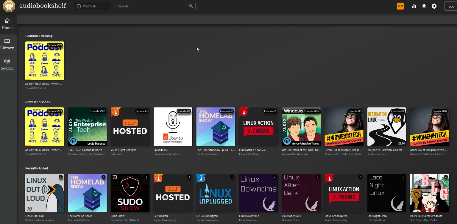Open Linux Action News cover in Recently Added

click(344, 193)
